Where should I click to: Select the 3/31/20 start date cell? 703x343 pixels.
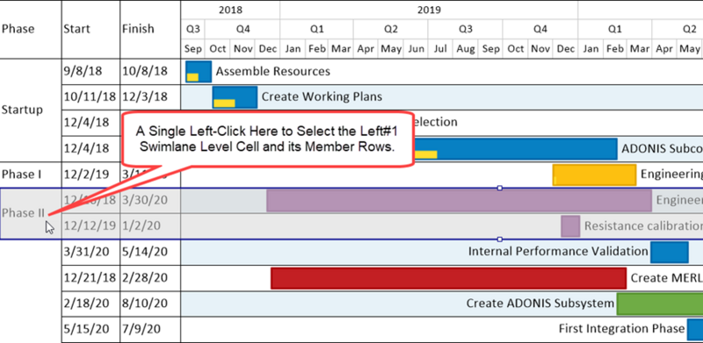coord(91,252)
